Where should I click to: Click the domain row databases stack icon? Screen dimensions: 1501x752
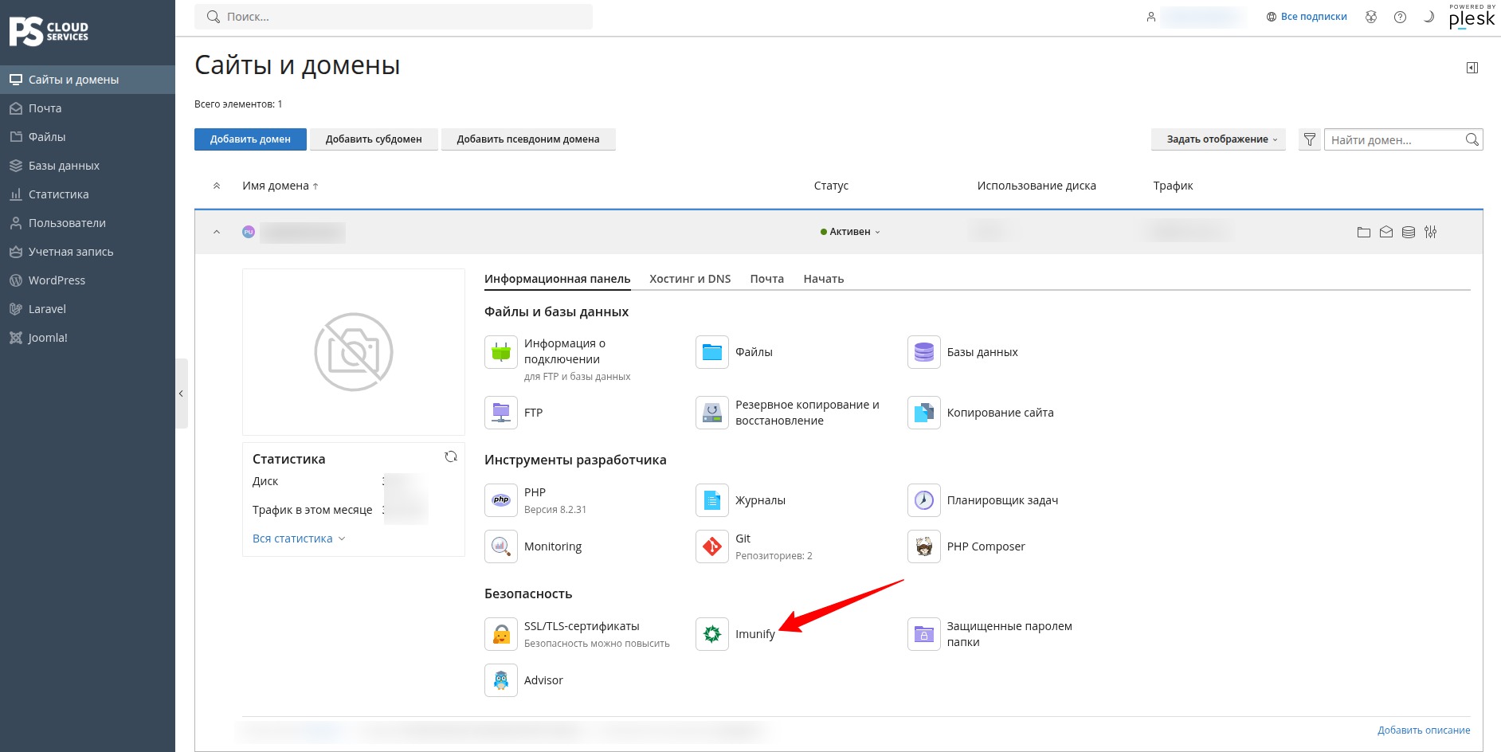coord(1409,232)
